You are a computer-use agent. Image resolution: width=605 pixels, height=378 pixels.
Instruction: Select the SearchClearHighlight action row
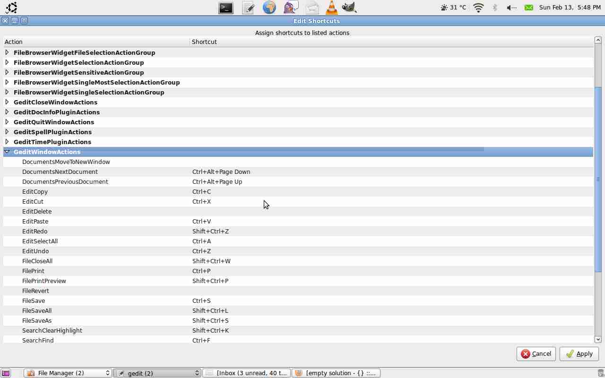(298, 330)
